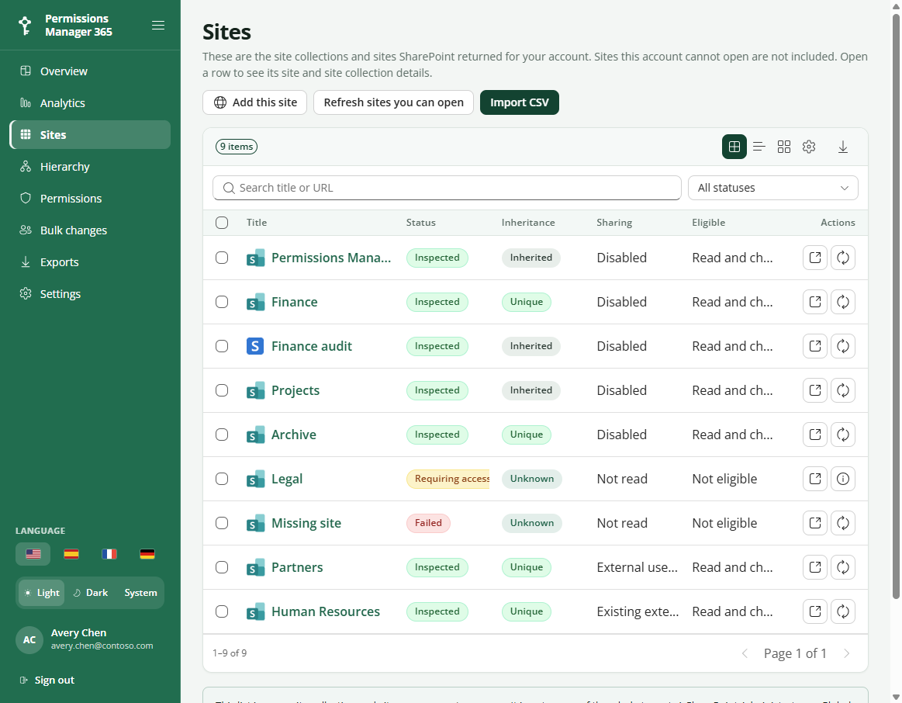Show info for the Legal row
Screen dimensions: 902x703
click(843, 479)
